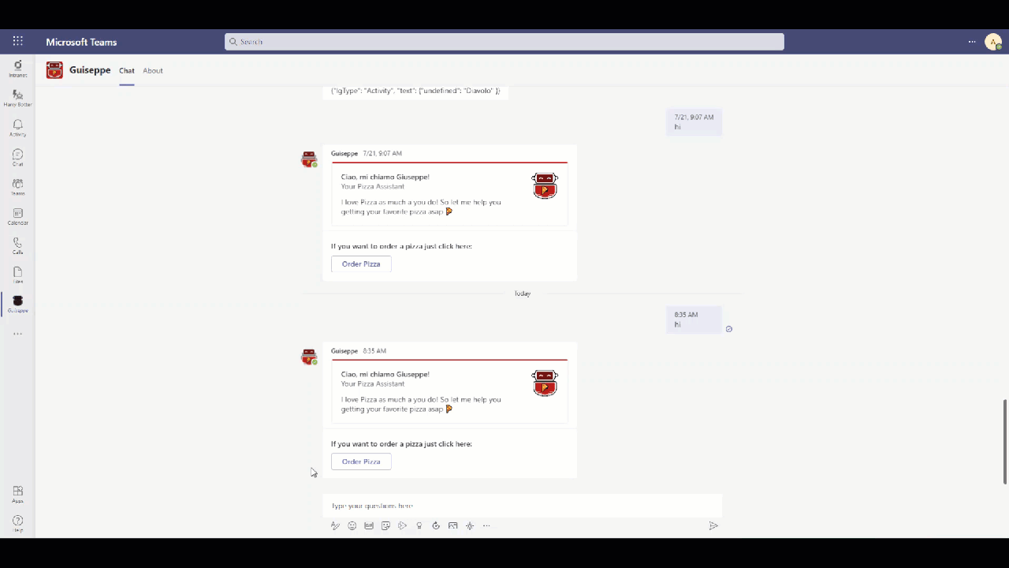Viewport: 1009px width, 568px height.
Task: Click the JSON Activity message with 'Diavolo'
Action: point(415,91)
